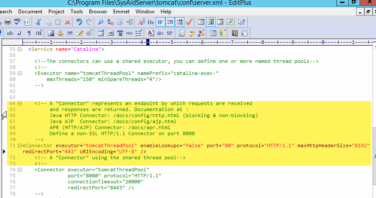Click the Copy icon in toolbar

[x=48, y=22]
